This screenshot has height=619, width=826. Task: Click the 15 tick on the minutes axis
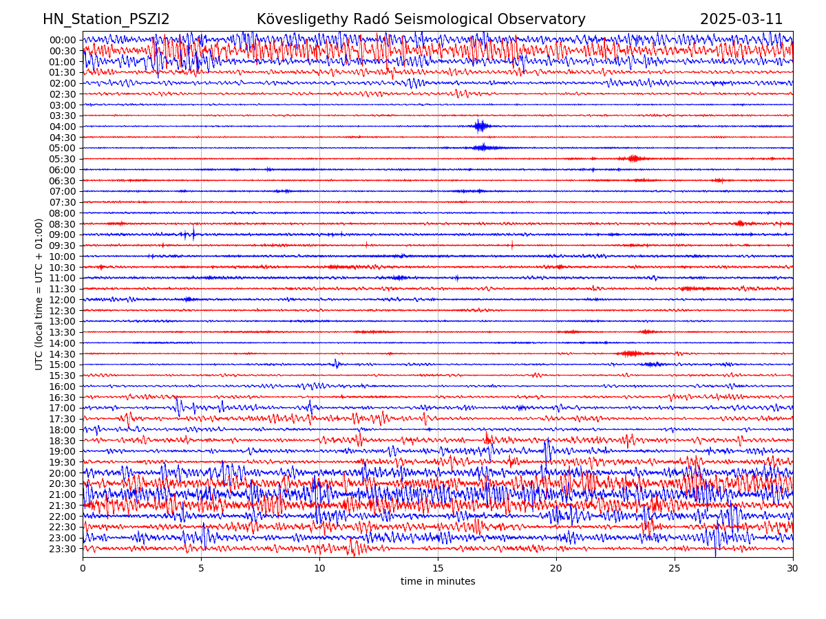click(x=438, y=569)
